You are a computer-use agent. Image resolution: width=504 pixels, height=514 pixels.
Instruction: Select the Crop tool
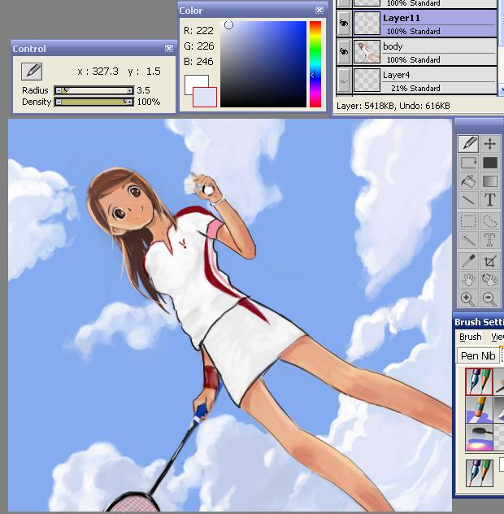tap(490, 261)
